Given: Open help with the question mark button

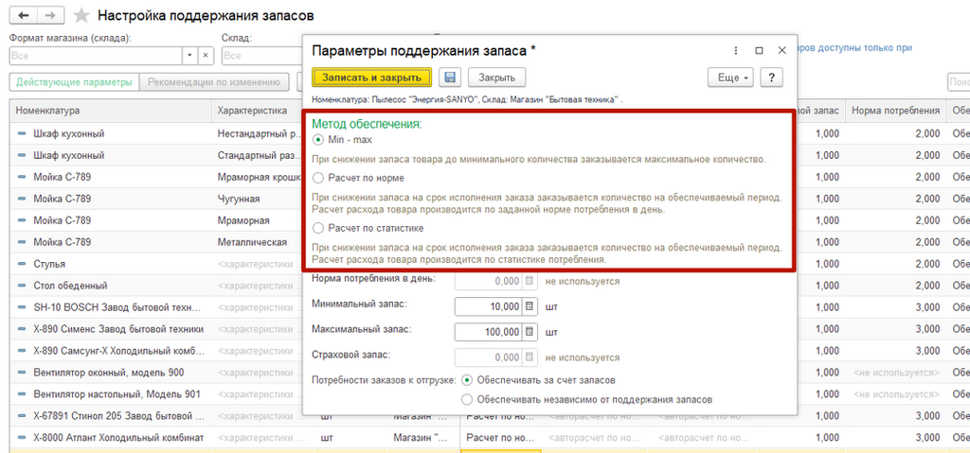Looking at the screenshot, I should coord(771,78).
